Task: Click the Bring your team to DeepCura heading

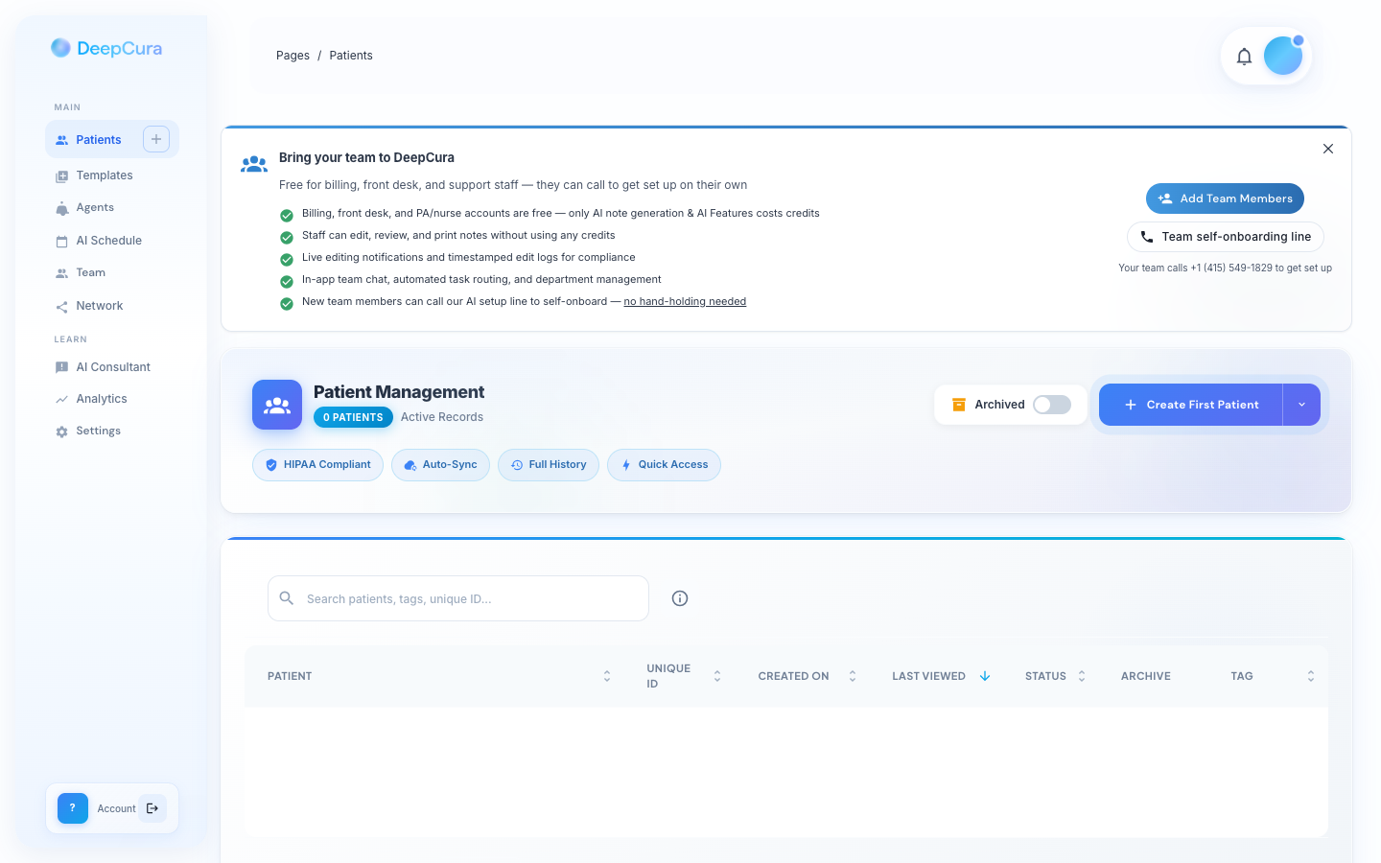Action: tap(366, 158)
